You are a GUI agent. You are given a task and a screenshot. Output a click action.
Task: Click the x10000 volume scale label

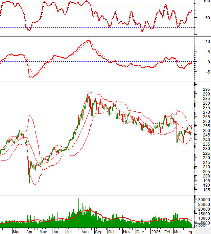pos(201,225)
